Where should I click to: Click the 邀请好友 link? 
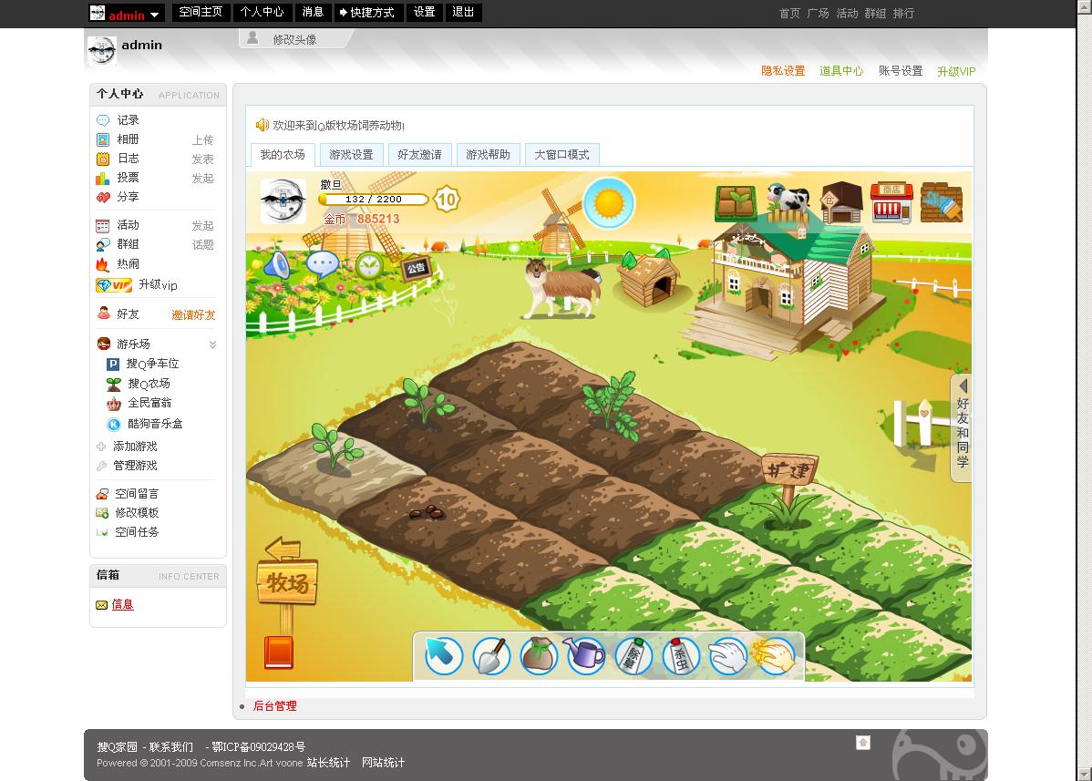pyautogui.click(x=193, y=315)
